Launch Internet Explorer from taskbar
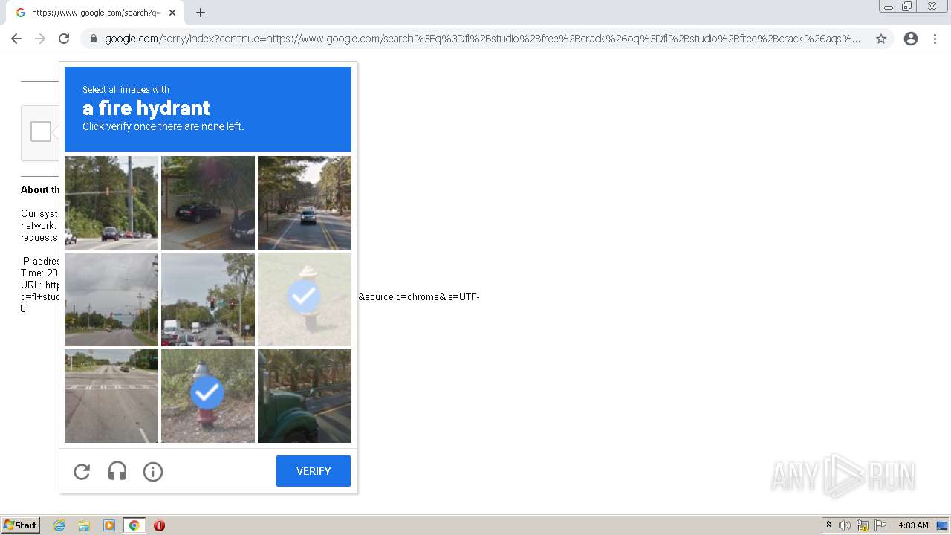The height and width of the screenshot is (535, 951). click(x=59, y=525)
